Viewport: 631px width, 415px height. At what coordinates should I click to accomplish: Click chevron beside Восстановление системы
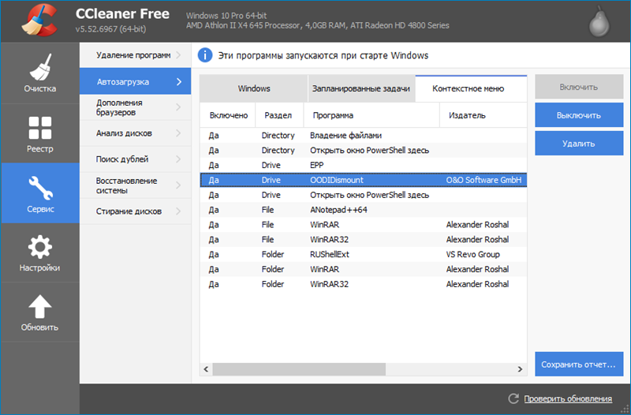pyautogui.click(x=179, y=185)
